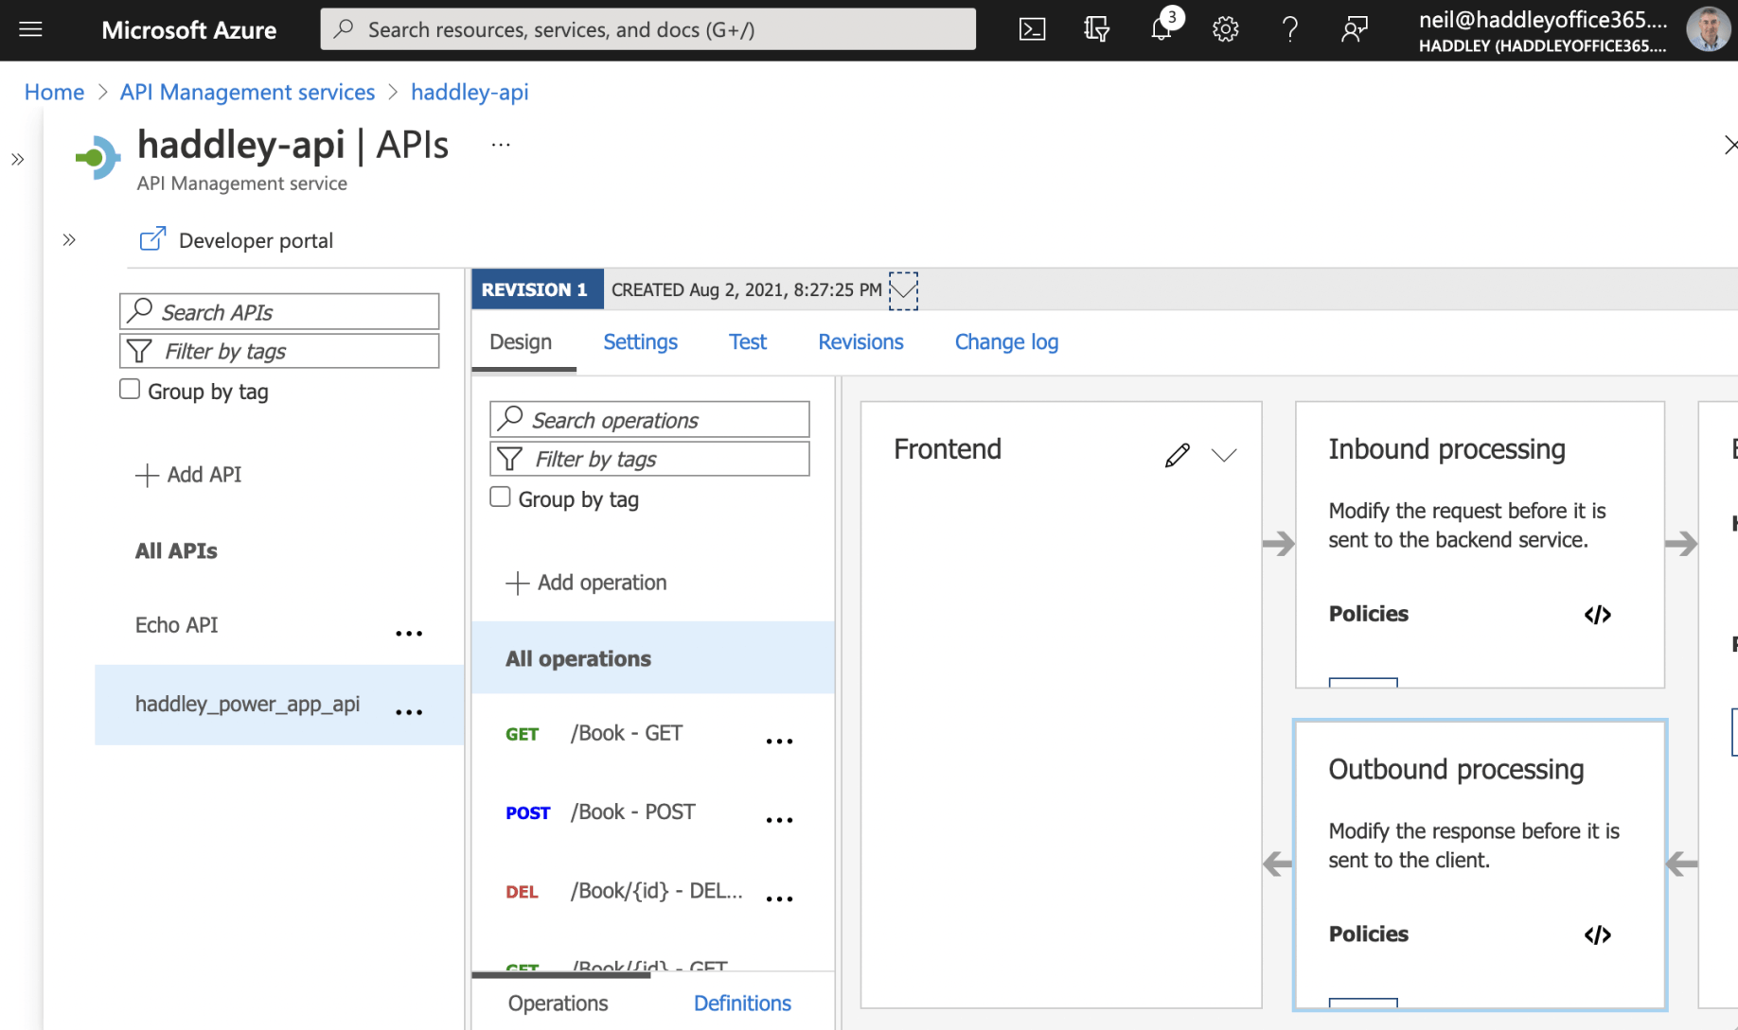Expand the Revision 1 dropdown chevron

[903, 290]
